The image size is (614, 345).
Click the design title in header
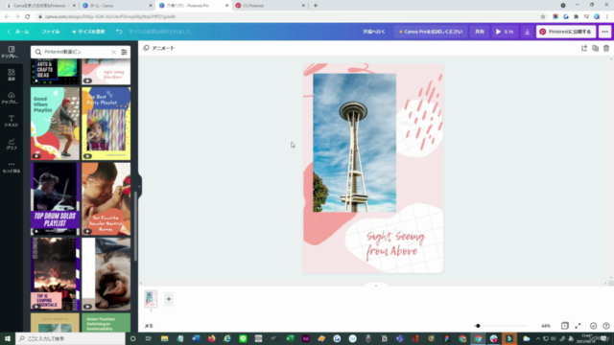point(373,32)
